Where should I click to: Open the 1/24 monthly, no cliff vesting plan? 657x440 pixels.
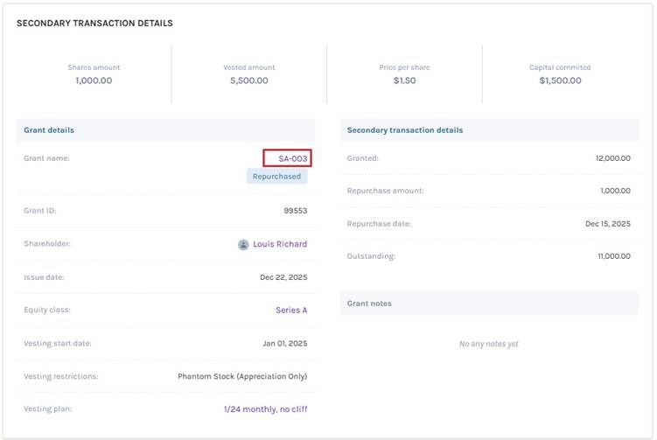pos(265,409)
